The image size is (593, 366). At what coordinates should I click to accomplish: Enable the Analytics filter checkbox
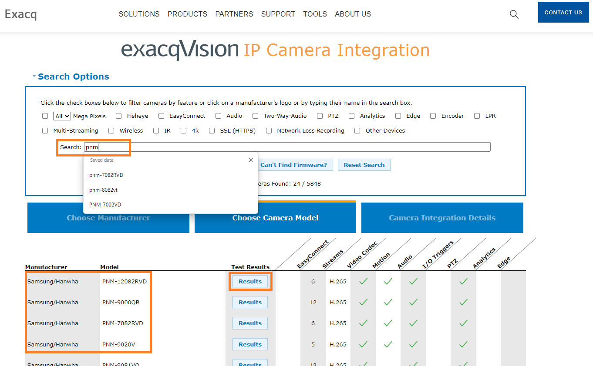coord(352,116)
